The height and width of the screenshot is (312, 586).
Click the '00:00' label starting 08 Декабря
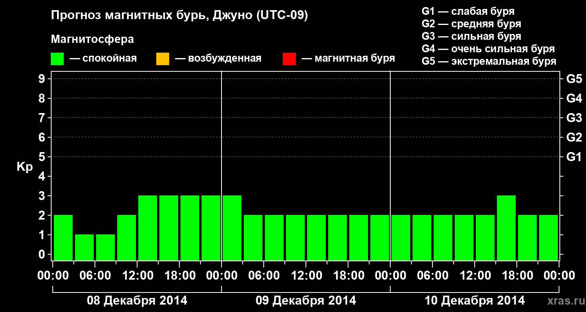(x=53, y=276)
